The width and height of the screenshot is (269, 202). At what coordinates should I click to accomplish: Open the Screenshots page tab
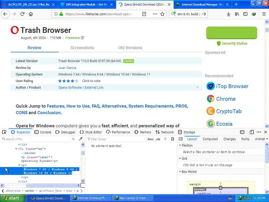click(82, 48)
